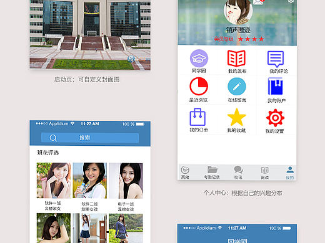Screen dimensions: 325x243
Task: Switch to 校讯 chat tab
Action: coord(238,173)
